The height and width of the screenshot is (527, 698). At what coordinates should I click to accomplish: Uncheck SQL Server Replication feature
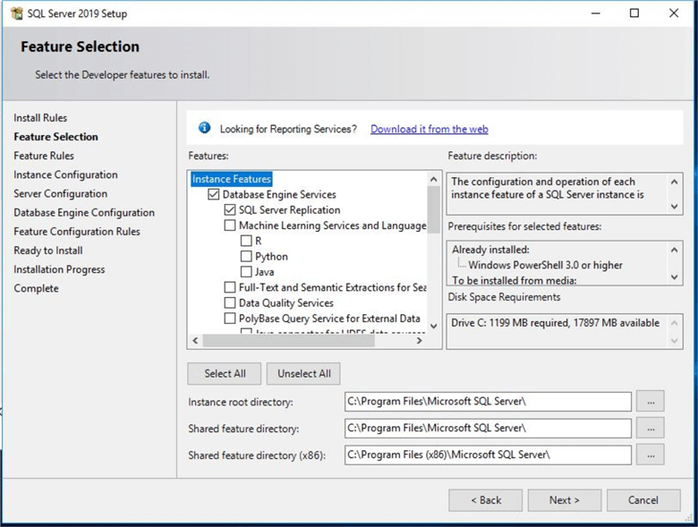(x=230, y=210)
